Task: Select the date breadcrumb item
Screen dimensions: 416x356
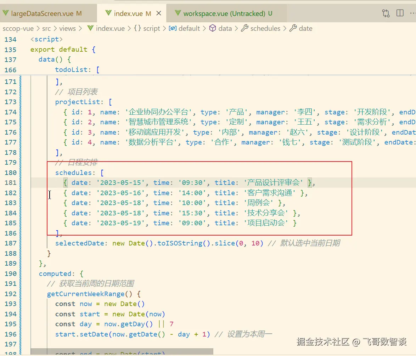Action: pyautogui.click(x=306, y=28)
